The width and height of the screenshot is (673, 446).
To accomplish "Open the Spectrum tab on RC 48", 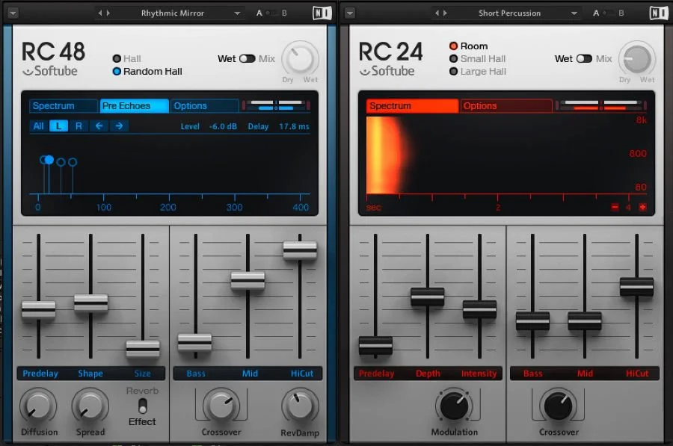I will coord(62,105).
